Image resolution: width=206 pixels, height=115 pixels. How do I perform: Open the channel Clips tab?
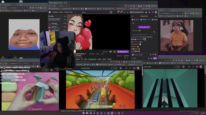102,54
